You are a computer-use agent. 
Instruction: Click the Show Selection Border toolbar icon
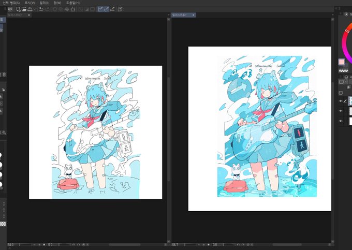point(92,9)
